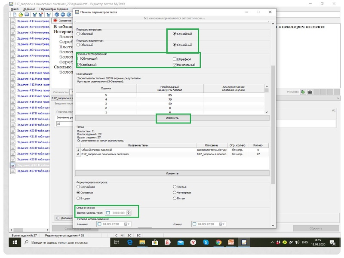The image size is (344, 258).
Task: Select Обычный for Порядок вопросов
Action: coord(78,34)
